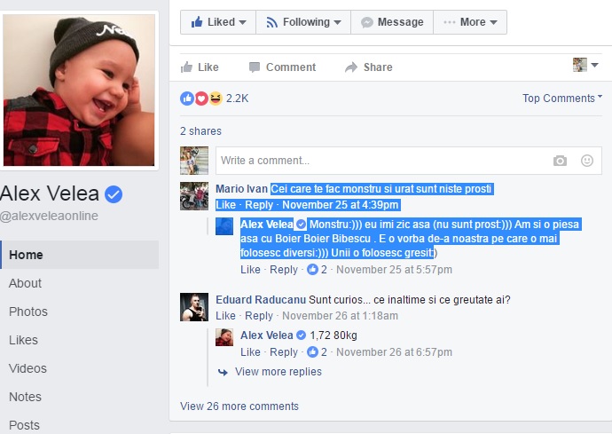
Task: Select the About tab in sidebar
Action: click(x=25, y=283)
